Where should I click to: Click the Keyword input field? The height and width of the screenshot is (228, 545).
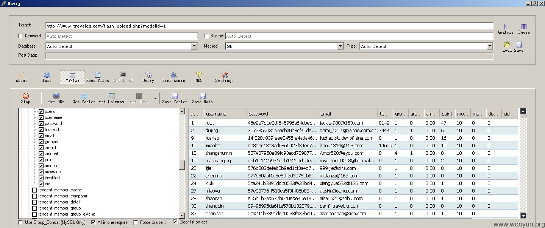(x=122, y=36)
